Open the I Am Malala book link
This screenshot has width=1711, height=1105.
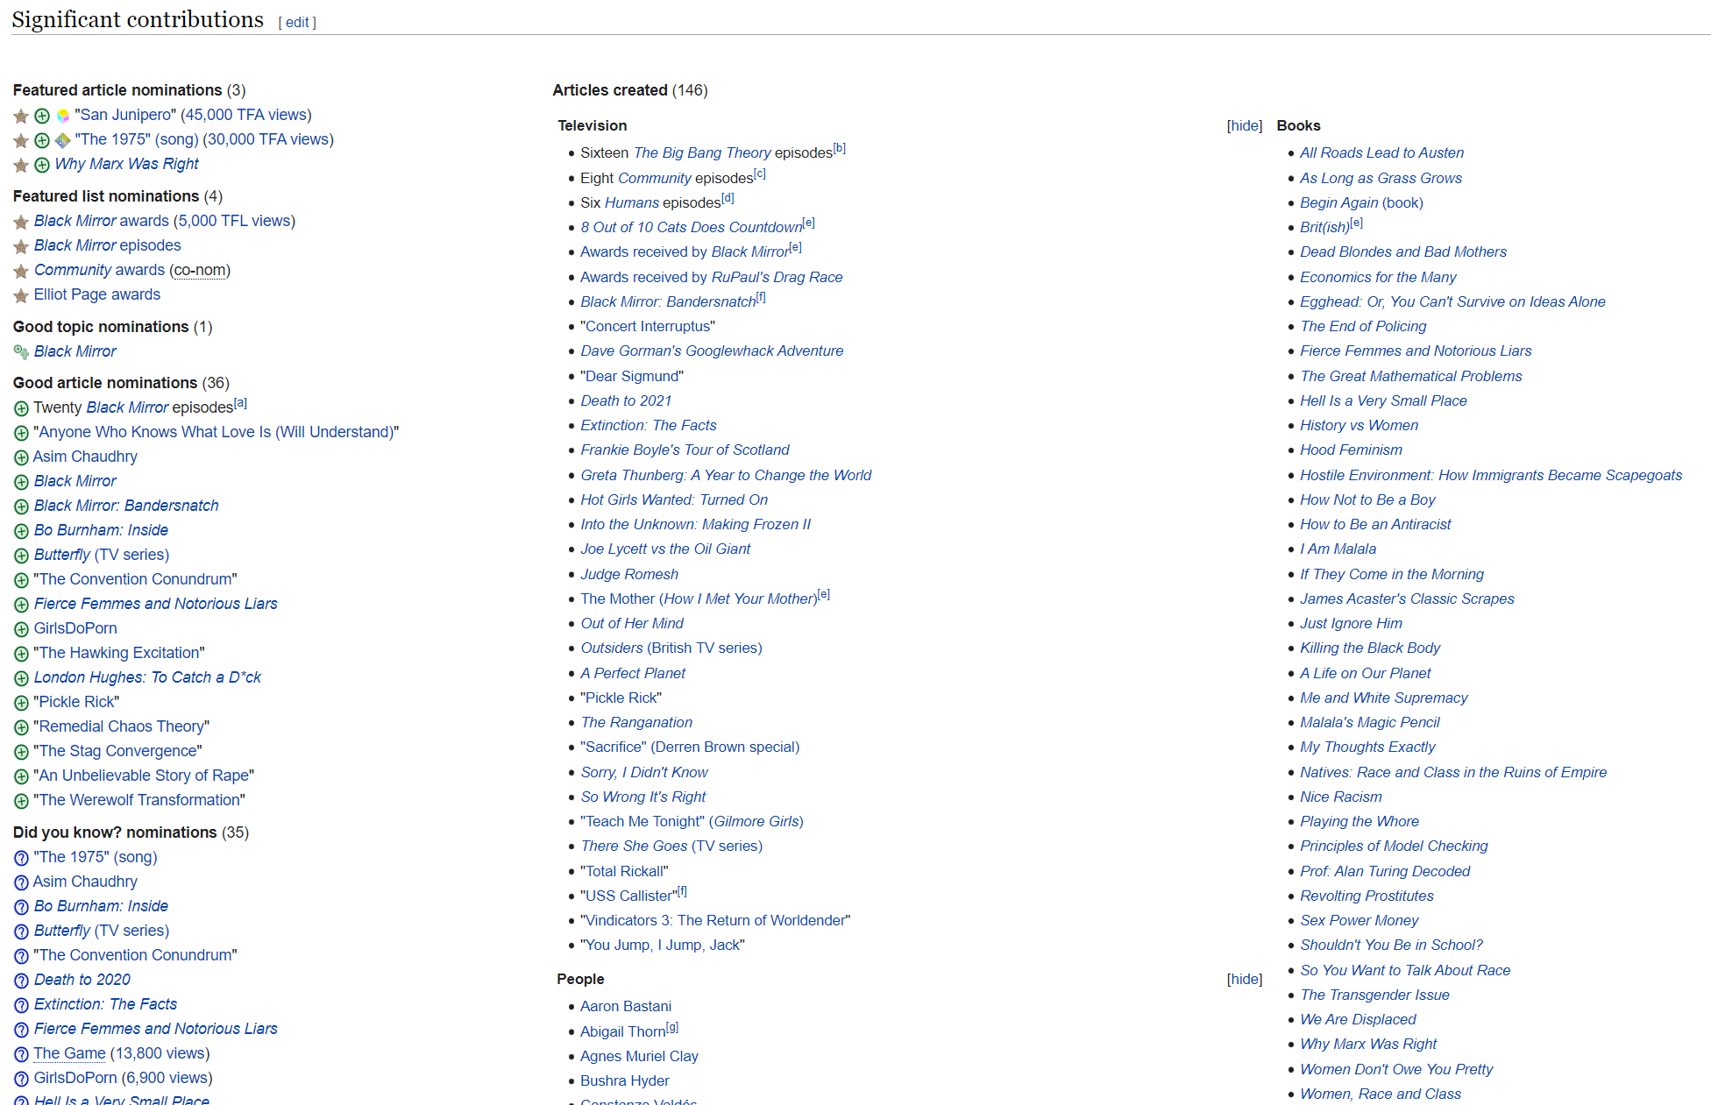click(1338, 549)
